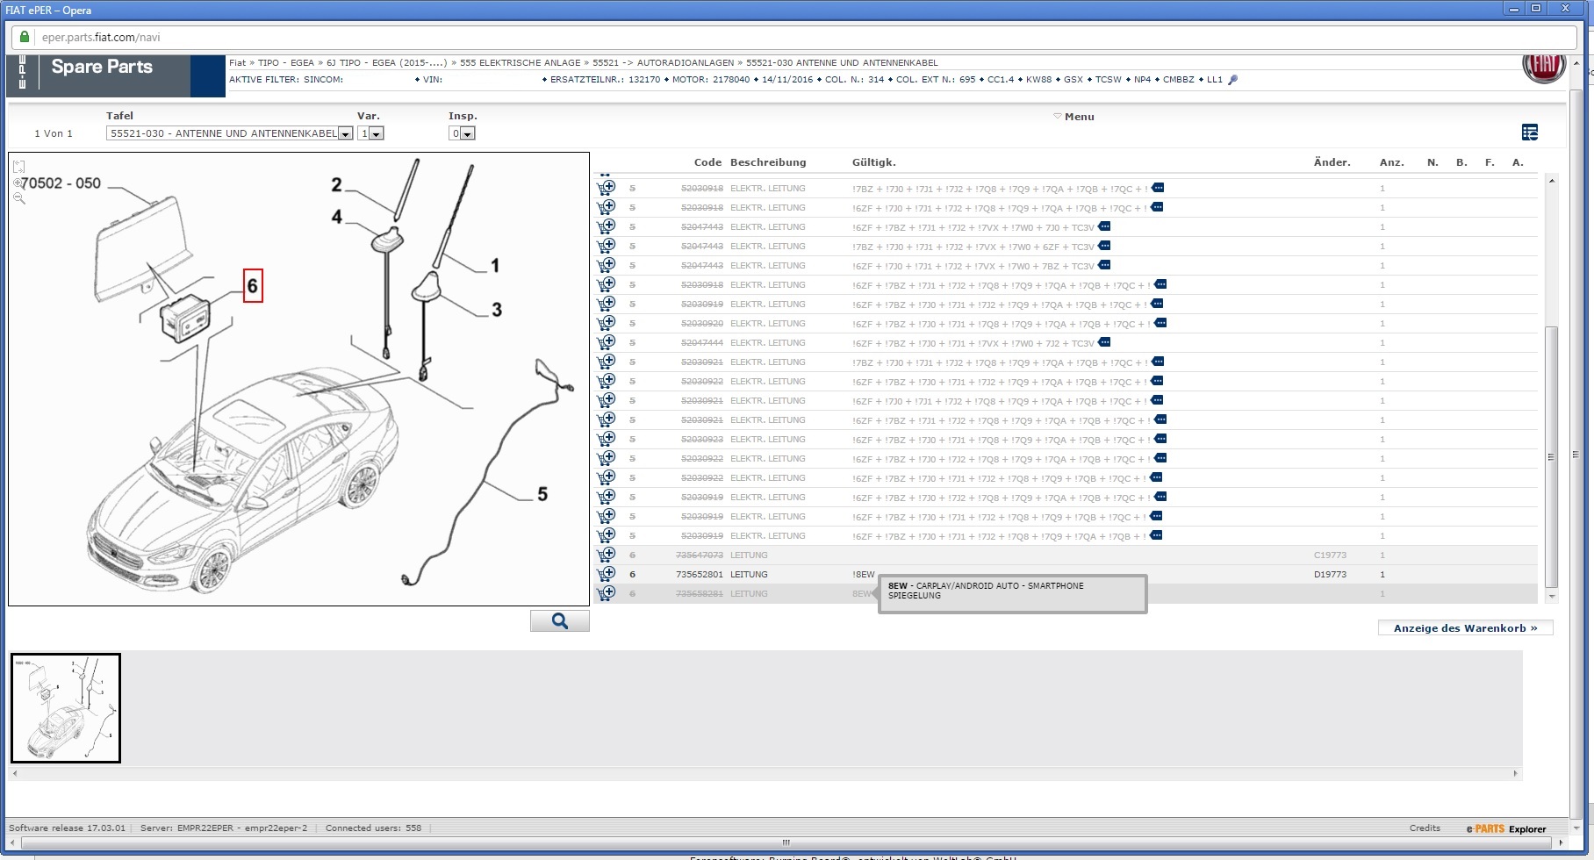Expand the Menu panel
This screenshot has height=860, width=1594.
1078,117
